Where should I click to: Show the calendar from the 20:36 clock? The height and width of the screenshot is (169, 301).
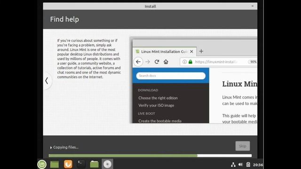(258, 165)
